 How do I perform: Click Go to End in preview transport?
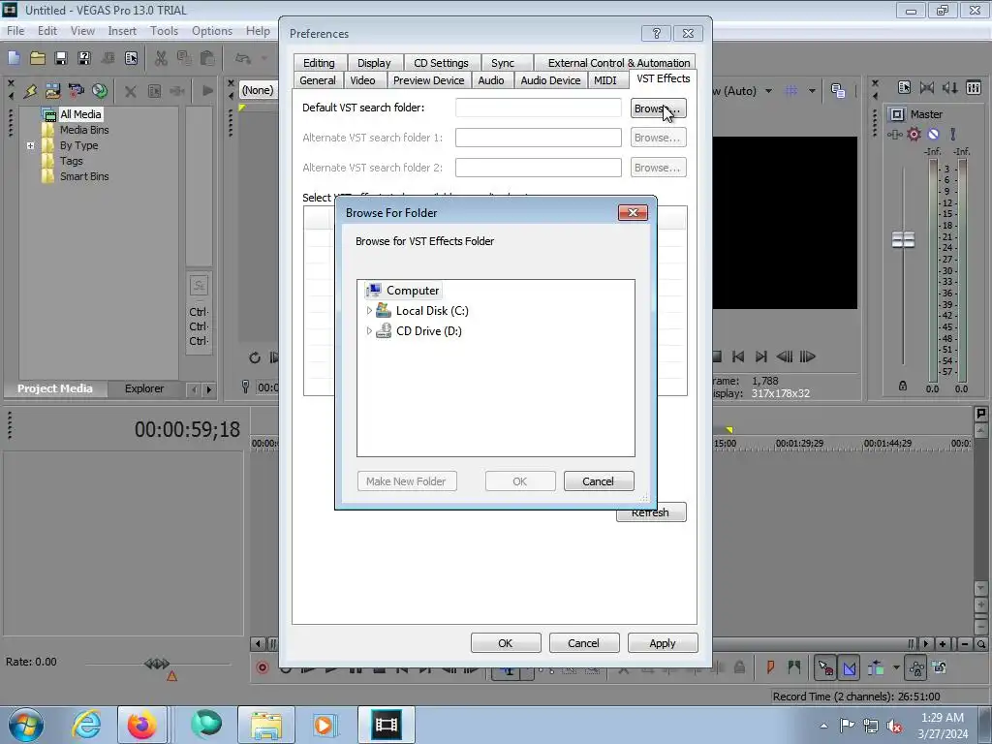pos(761,356)
